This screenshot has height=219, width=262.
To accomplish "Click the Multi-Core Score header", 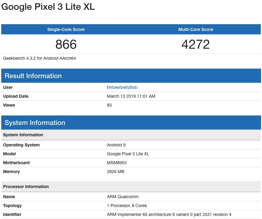I will click(x=196, y=29).
